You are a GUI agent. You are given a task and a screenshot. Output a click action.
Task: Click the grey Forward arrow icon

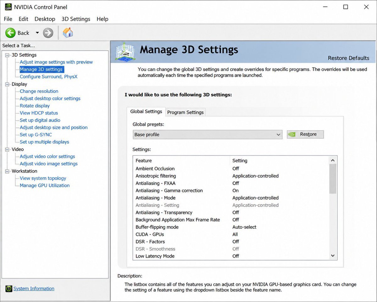coord(48,33)
